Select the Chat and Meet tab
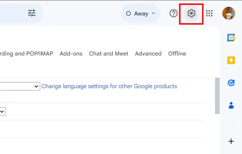242x154 pixels. click(x=109, y=54)
